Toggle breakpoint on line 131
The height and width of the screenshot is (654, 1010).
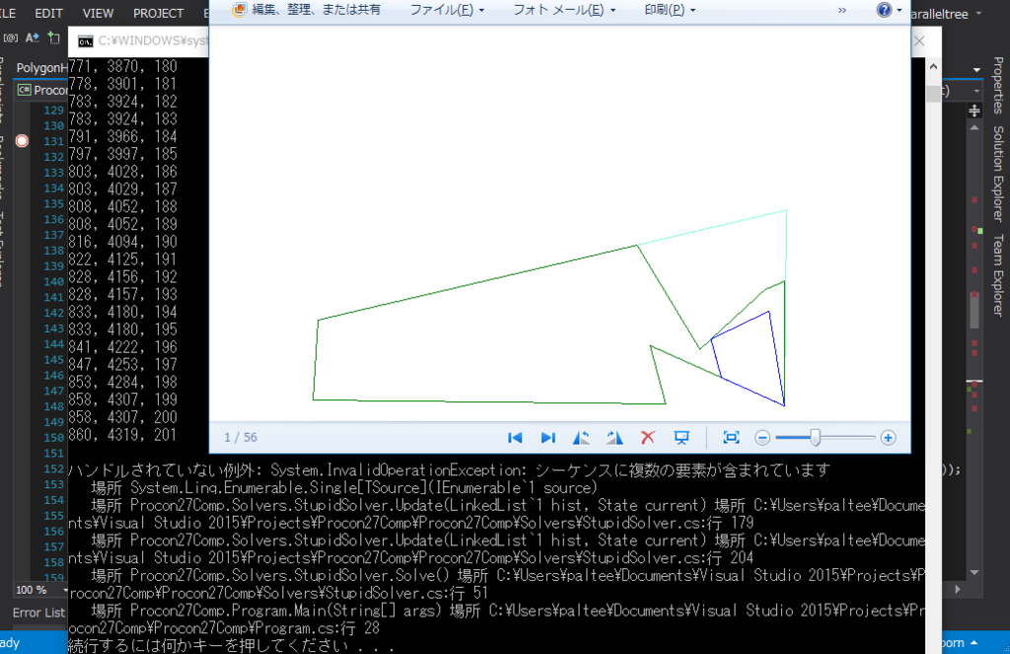click(x=22, y=141)
